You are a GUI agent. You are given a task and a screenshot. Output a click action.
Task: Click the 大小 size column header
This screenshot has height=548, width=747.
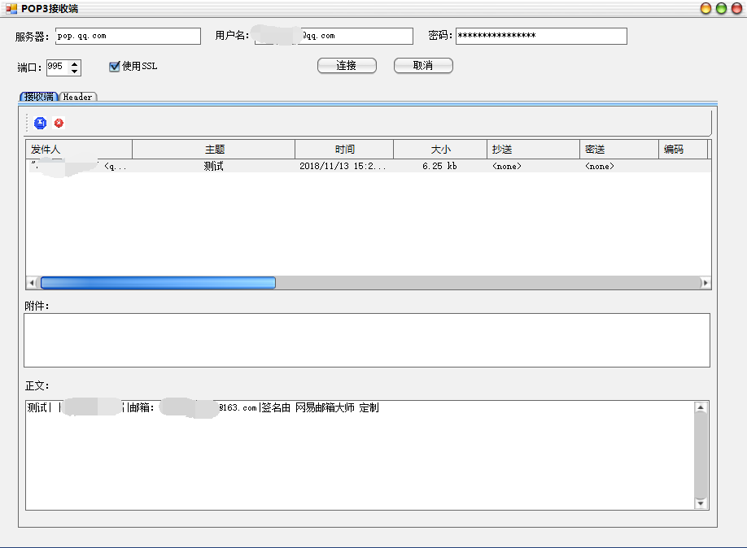click(x=440, y=149)
